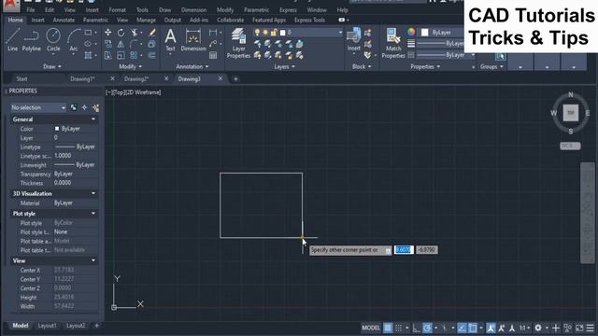Toggle Object Snap Tracking in status bar
598x336 pixels.
coord(462,328)
